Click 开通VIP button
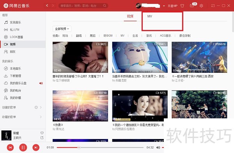Viewport: 234px width, 153px height. pyautogui.click(x=172, y=6)
